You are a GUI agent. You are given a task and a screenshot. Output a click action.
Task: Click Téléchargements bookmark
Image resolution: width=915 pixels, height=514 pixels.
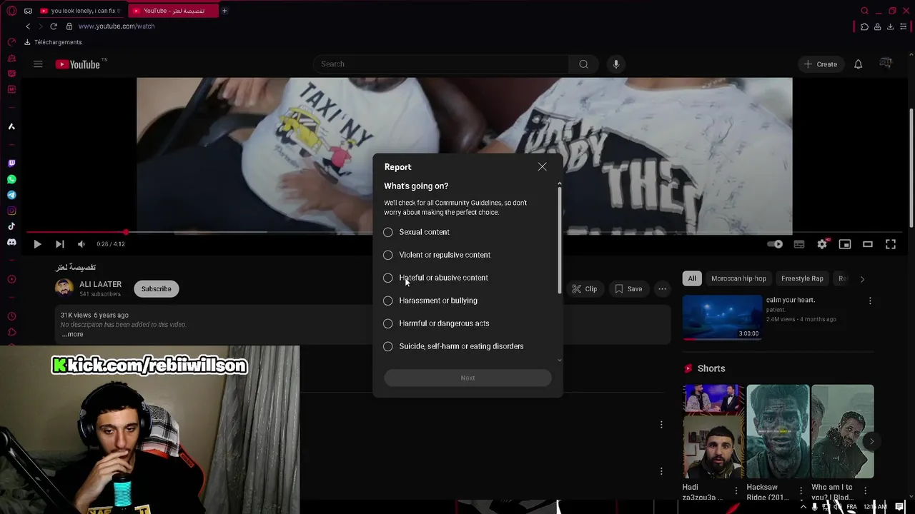pyautogui.click(x=53, y=42)
